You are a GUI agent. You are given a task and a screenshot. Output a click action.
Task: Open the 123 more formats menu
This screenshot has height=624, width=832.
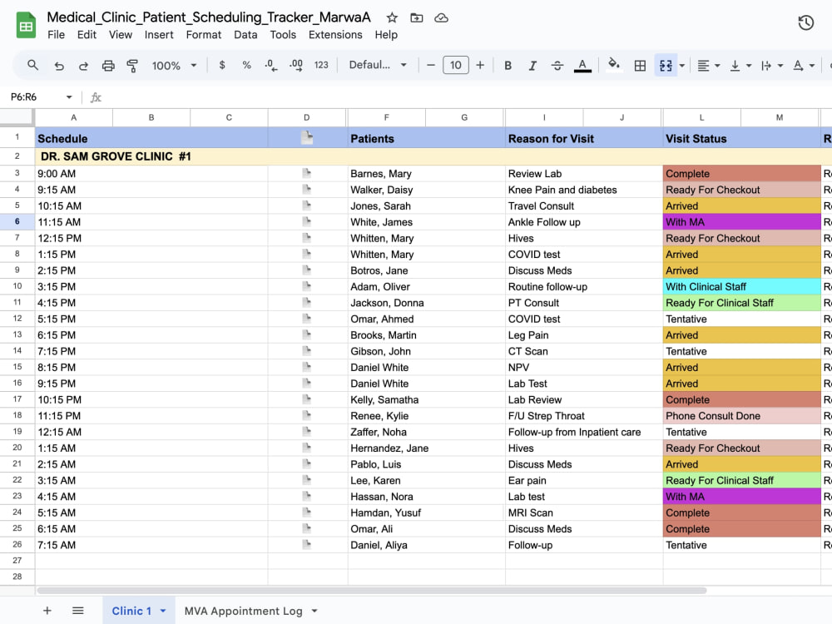click(x=321, y=65)
